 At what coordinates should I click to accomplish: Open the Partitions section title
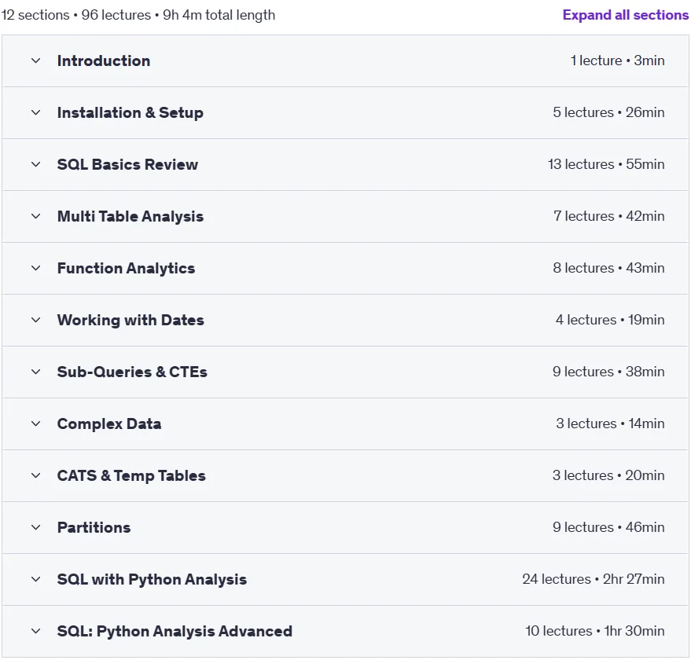click(x=94, y=527)
